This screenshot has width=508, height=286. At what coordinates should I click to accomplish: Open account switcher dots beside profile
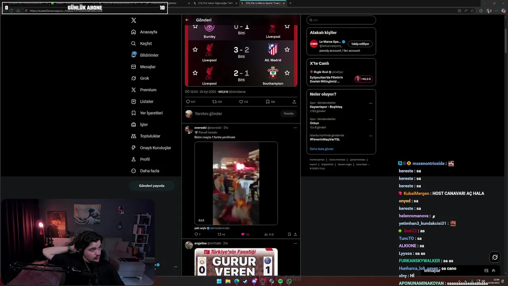pos(175,267)
